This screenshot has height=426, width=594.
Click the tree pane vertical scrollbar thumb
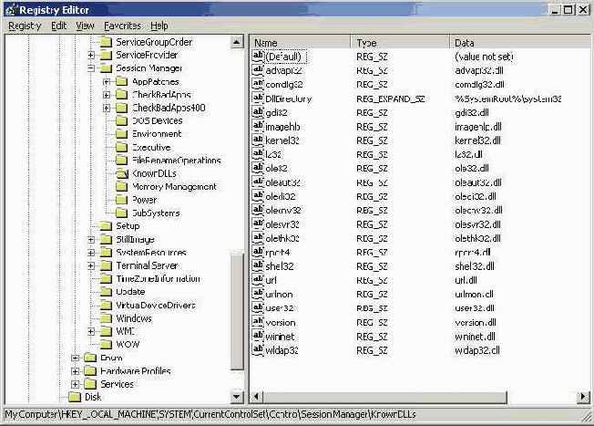237,310
